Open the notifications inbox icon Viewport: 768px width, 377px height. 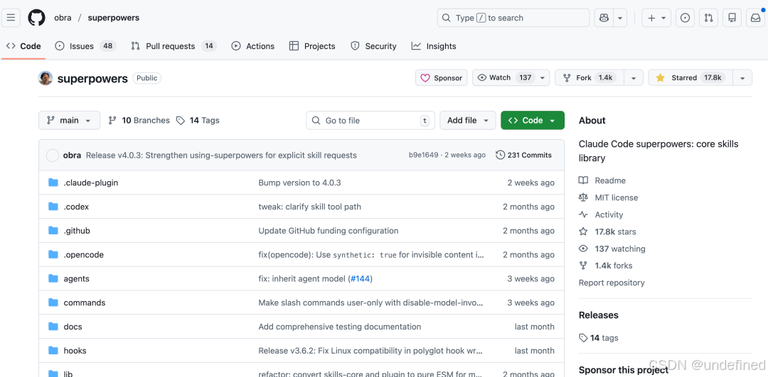[756, 18]
